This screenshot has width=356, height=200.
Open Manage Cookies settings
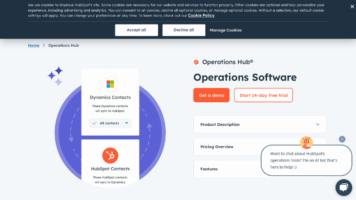point(225,30)
